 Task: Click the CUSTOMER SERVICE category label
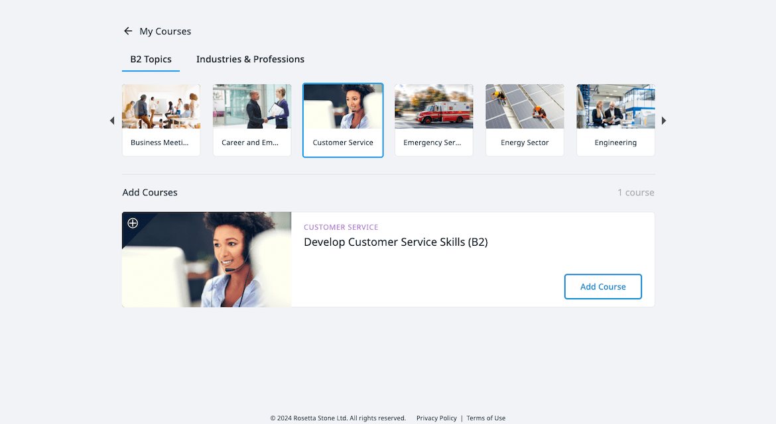coord(341,227)
